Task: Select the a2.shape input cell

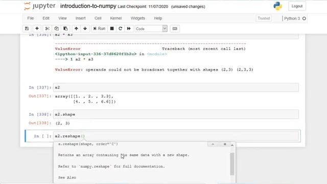Action: click(176, 114)
